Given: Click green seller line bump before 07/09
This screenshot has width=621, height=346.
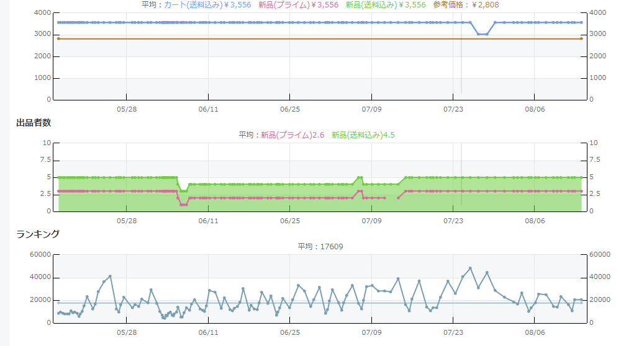Looking at the screenshot, I should click(360, 177).
